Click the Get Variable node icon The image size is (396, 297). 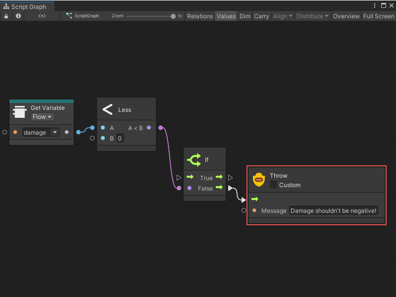point(19,111)
